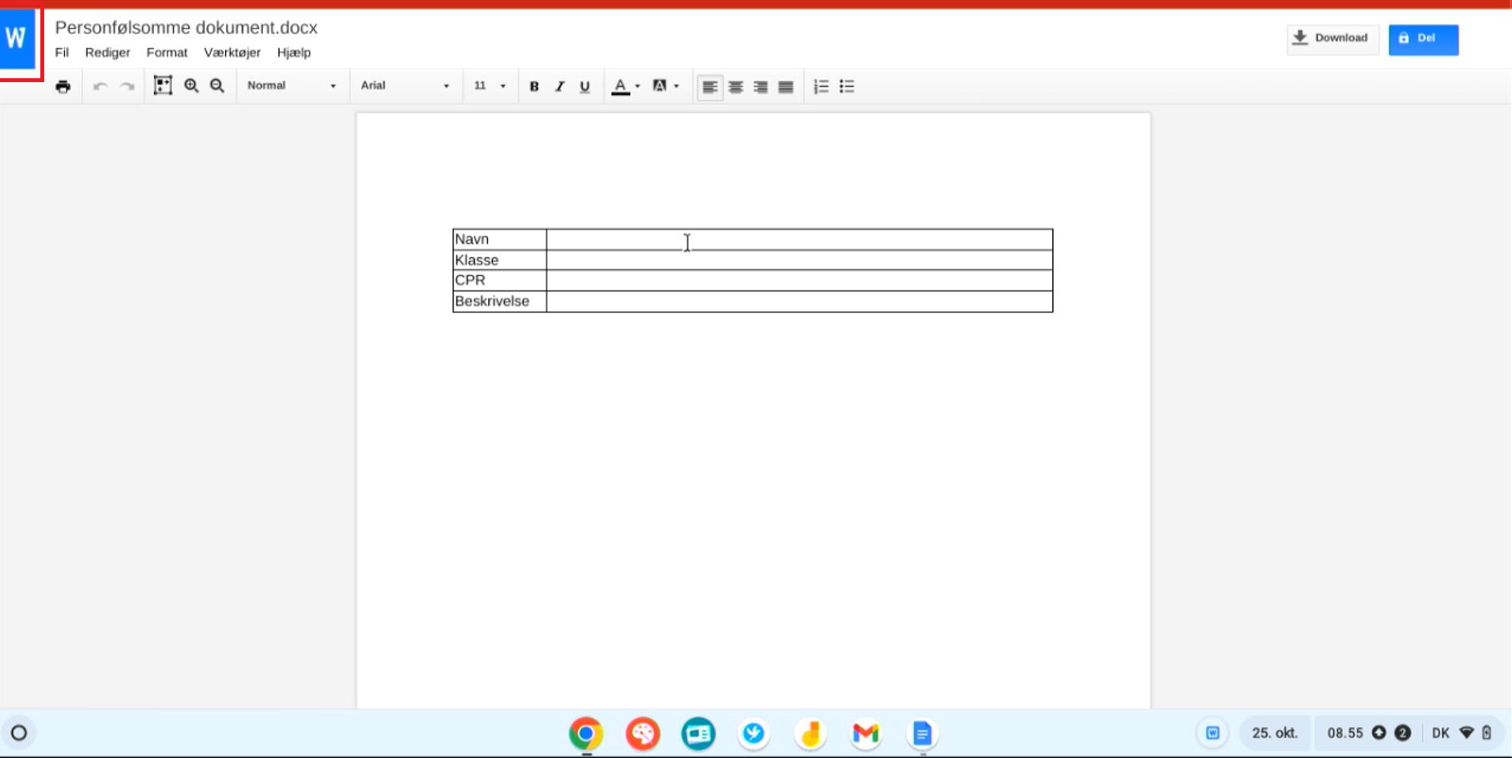This screenshot has width=1512, height=758.
Task: Insert a numbered list
Action: coord(821,87)
